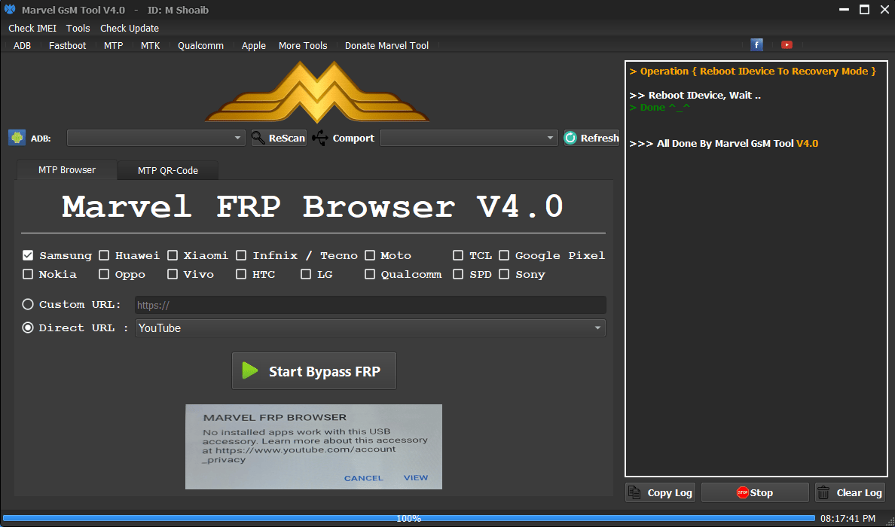895x527 pixels.
Task: Check the Google Pixel option
Action: pyautogui.click(x=503, y=255)
